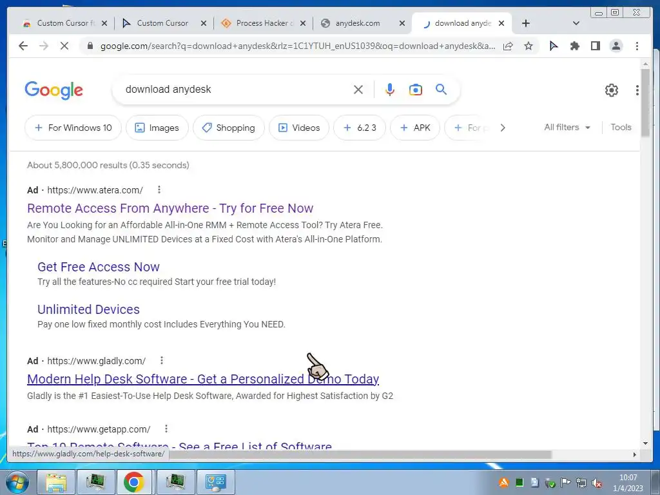Click the volume icon in system tray
Screen dimensions: 660x495
[596, 483]
